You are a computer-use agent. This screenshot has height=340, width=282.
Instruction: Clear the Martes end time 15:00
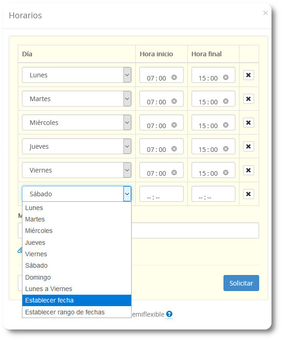point(226,101)
